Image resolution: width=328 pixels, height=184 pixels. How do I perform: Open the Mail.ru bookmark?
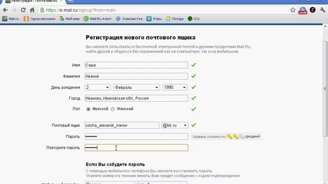tap(10, 19)
